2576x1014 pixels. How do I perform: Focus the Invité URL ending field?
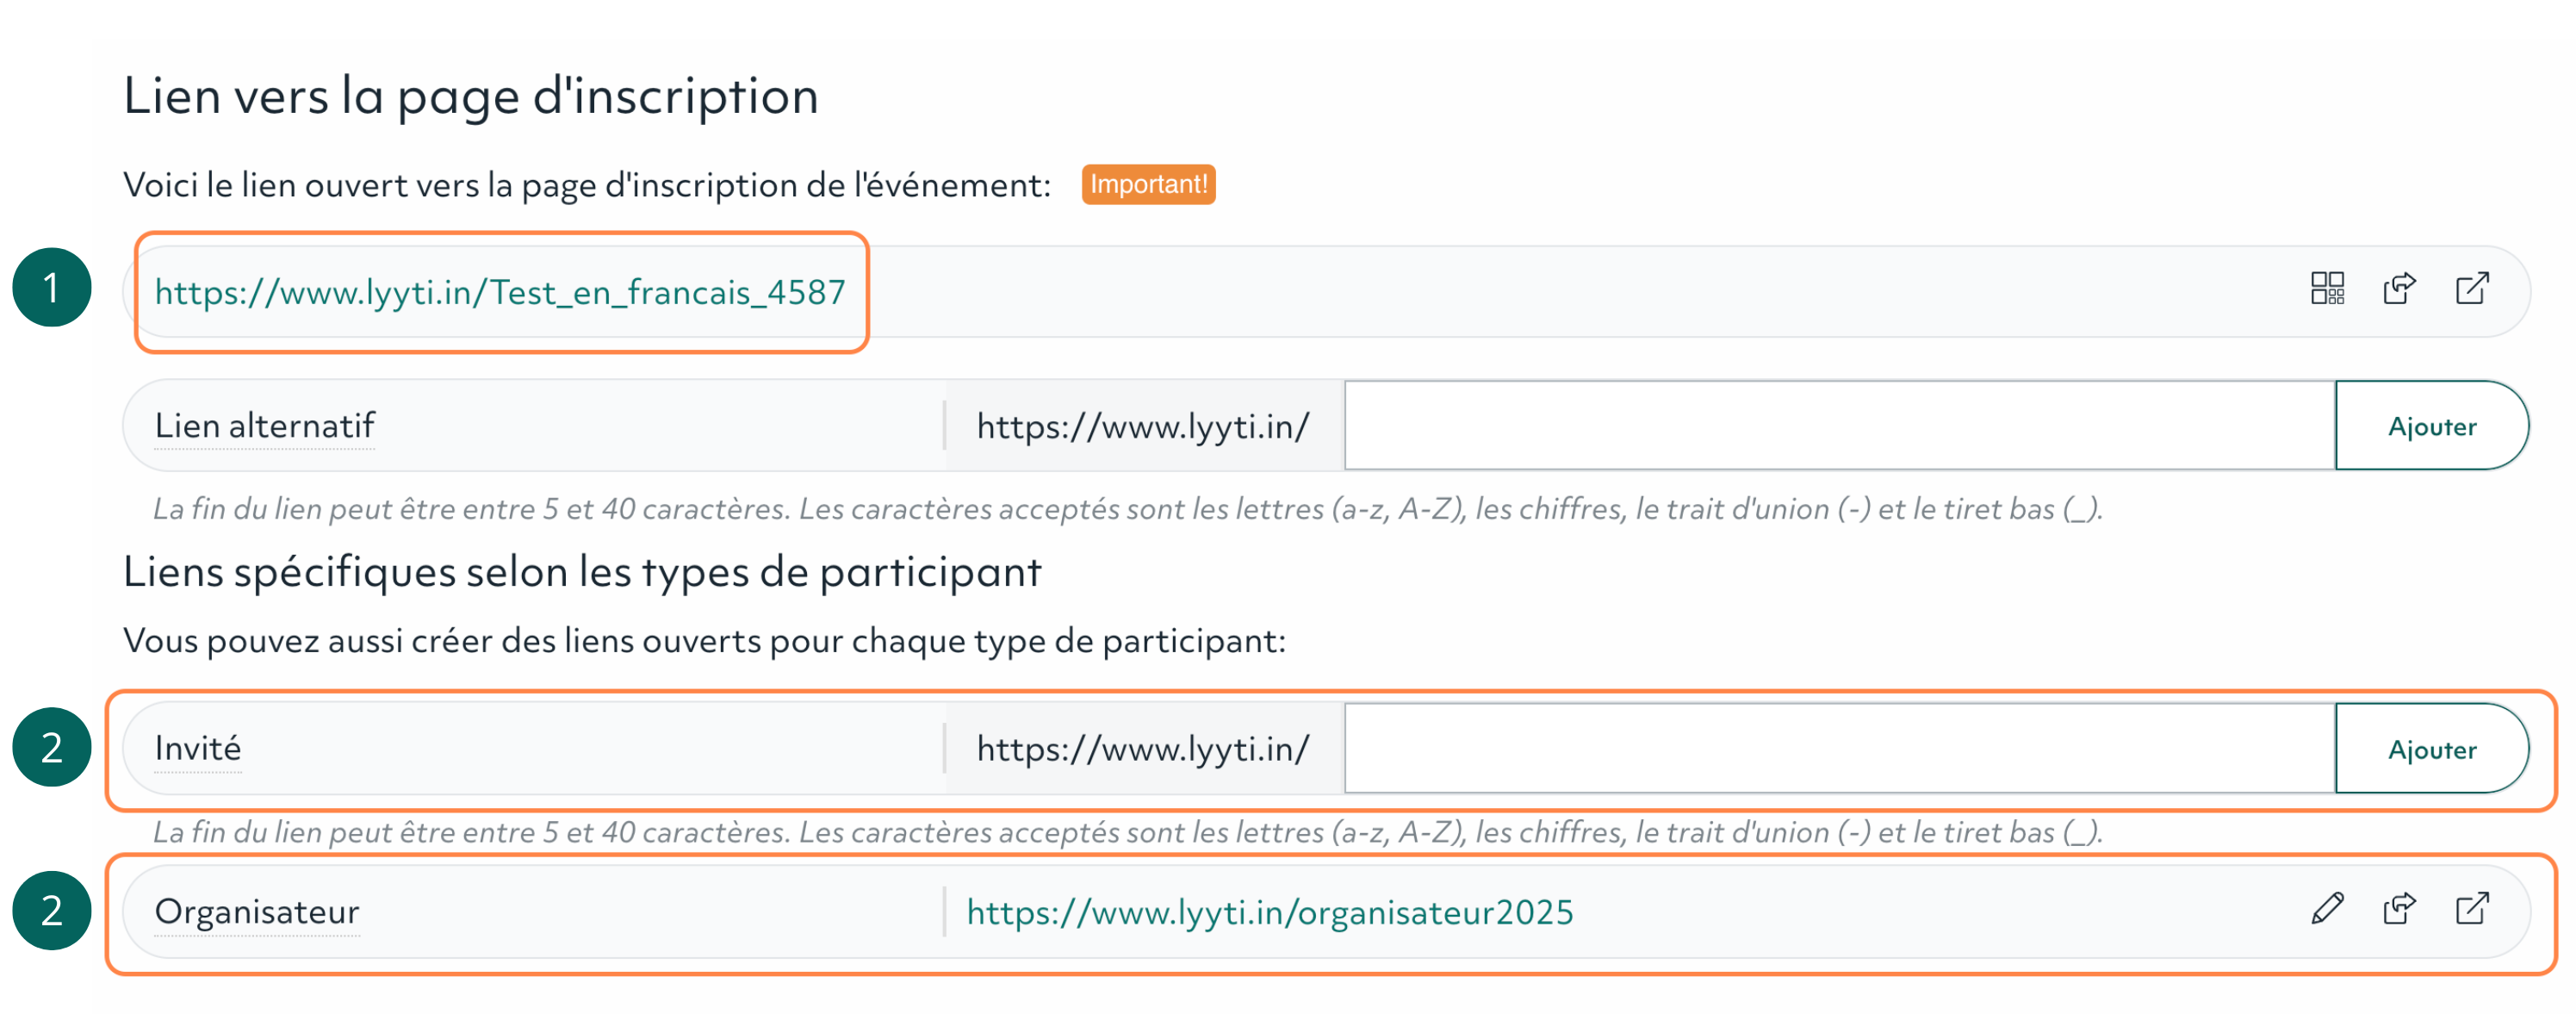(1840, 749)
